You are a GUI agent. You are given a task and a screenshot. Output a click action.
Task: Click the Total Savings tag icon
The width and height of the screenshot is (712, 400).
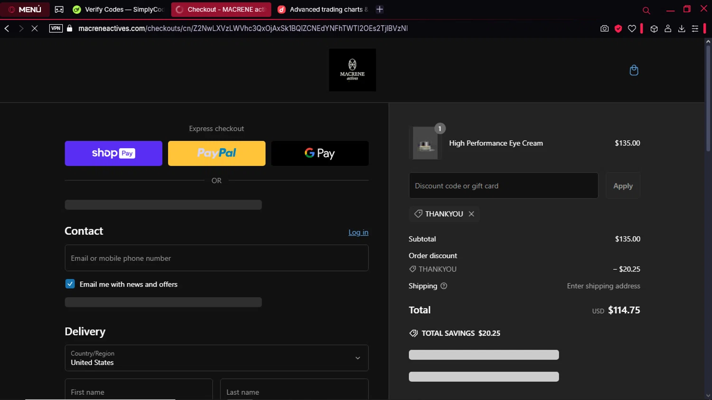(x=413, y=333)
